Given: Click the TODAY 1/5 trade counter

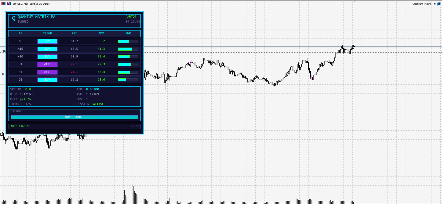Looking at the screenshot, I should click(28, 104).
